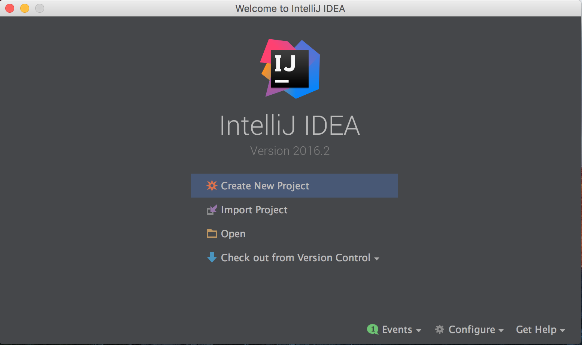This screenshot has width=582, height=345.
Task: Click the Version 2016.2 text
Action: click(x=290, y=151)
